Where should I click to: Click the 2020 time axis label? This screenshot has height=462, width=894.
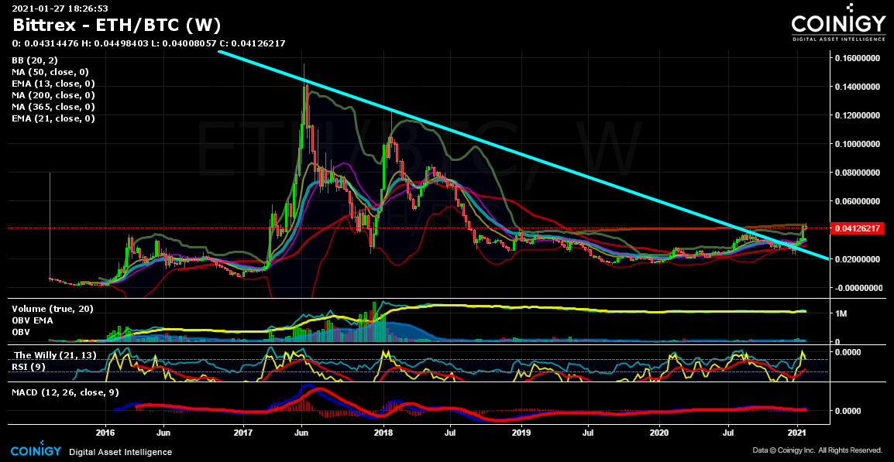click(660, 432)
